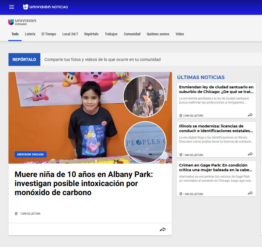Open Local 24/7 tab
The height and width of the screenshot is (247, 262).
pos(70,34)
